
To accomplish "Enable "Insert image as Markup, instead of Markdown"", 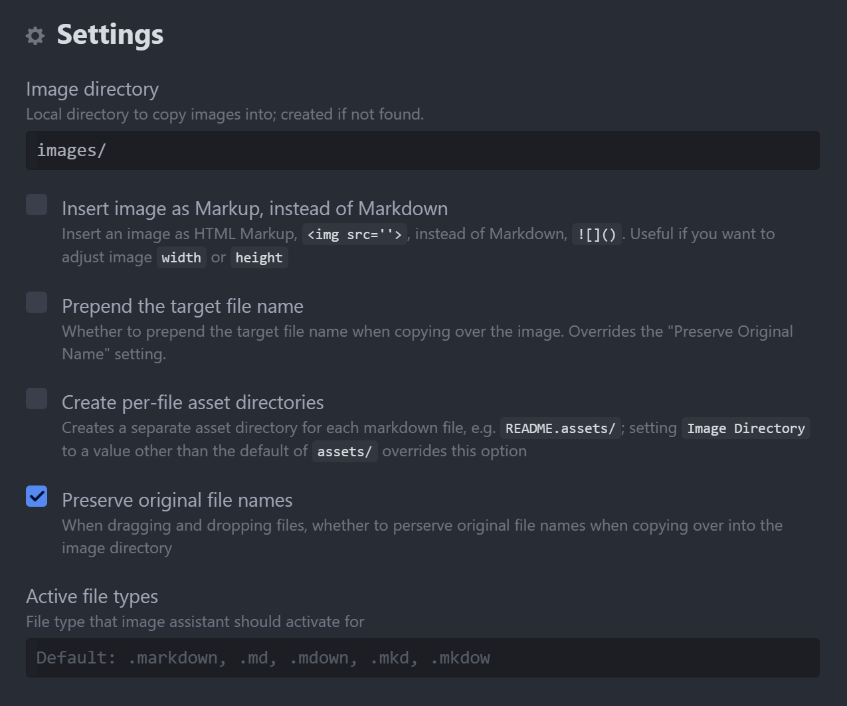I will tap(37, 205).
